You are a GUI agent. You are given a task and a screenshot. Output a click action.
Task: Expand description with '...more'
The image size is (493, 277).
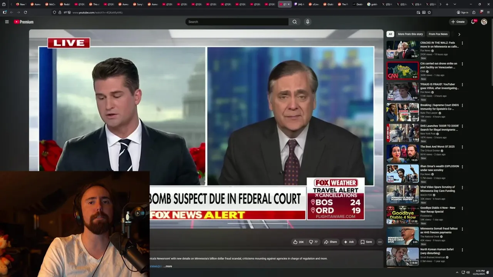(x=168, y=266)
